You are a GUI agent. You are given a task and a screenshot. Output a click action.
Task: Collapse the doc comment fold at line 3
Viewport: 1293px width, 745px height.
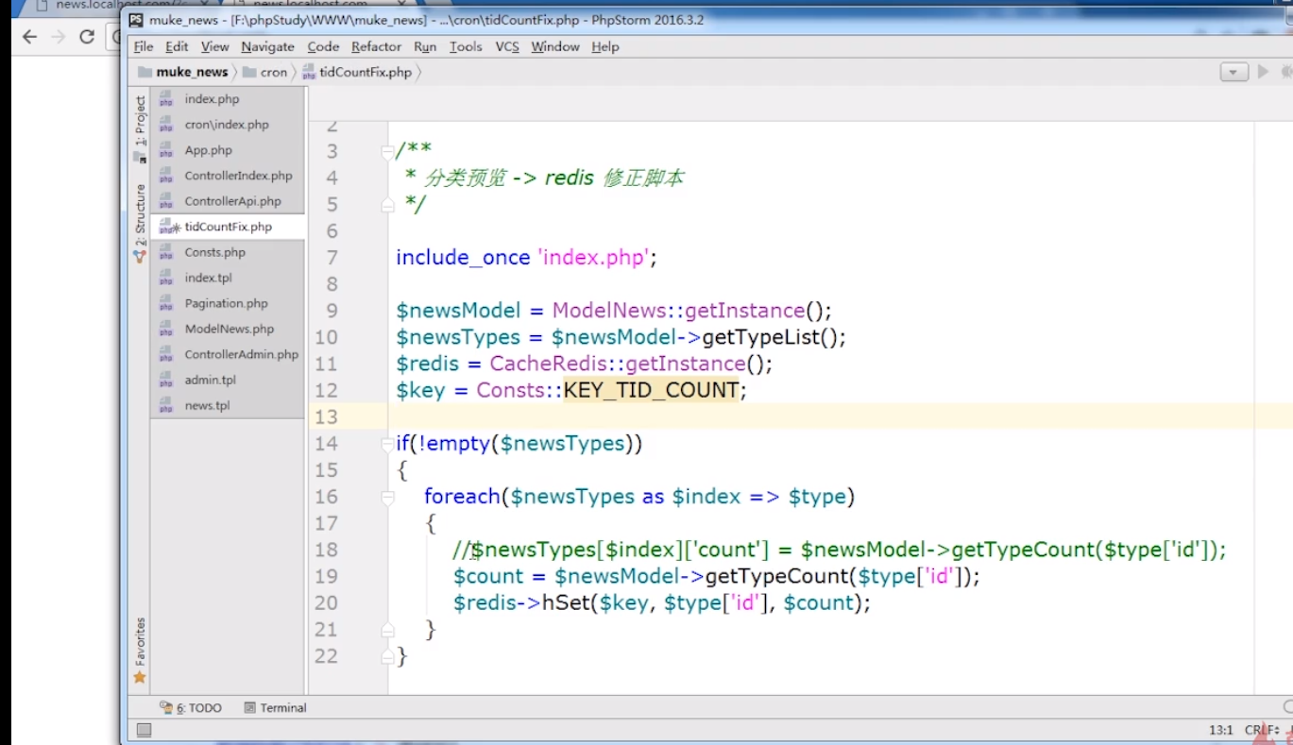pyautogui.click(x=387, y=151)
